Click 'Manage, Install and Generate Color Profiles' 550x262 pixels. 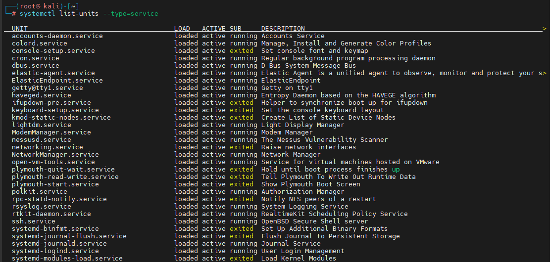click(x=346, y=44)
